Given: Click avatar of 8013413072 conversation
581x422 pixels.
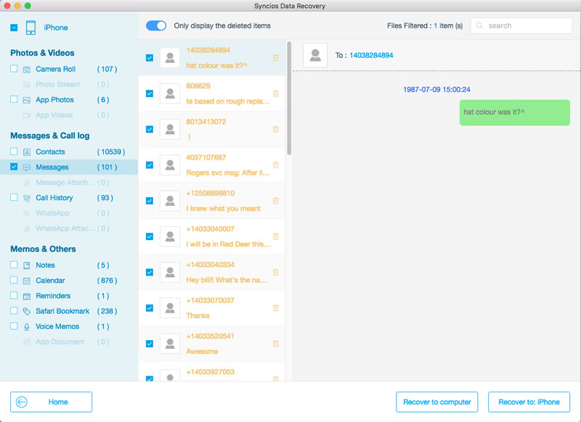Looking at the screenshot, I should tap(170, 129).
